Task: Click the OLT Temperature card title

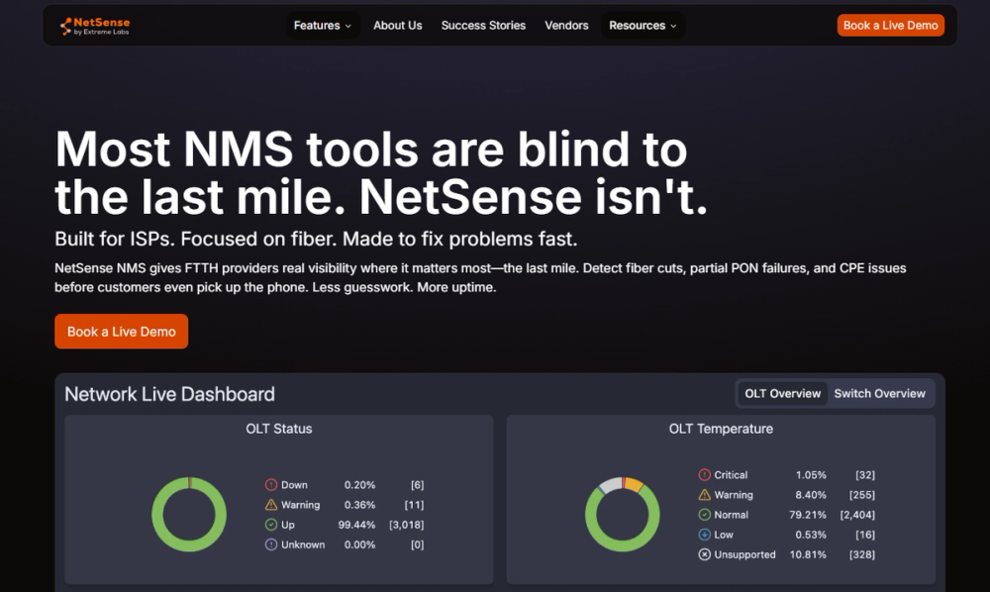Action: pos(721,429)
